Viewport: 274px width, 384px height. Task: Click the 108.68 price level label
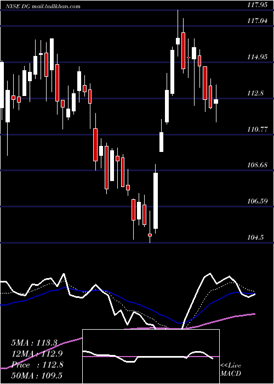tap(257, 165)
